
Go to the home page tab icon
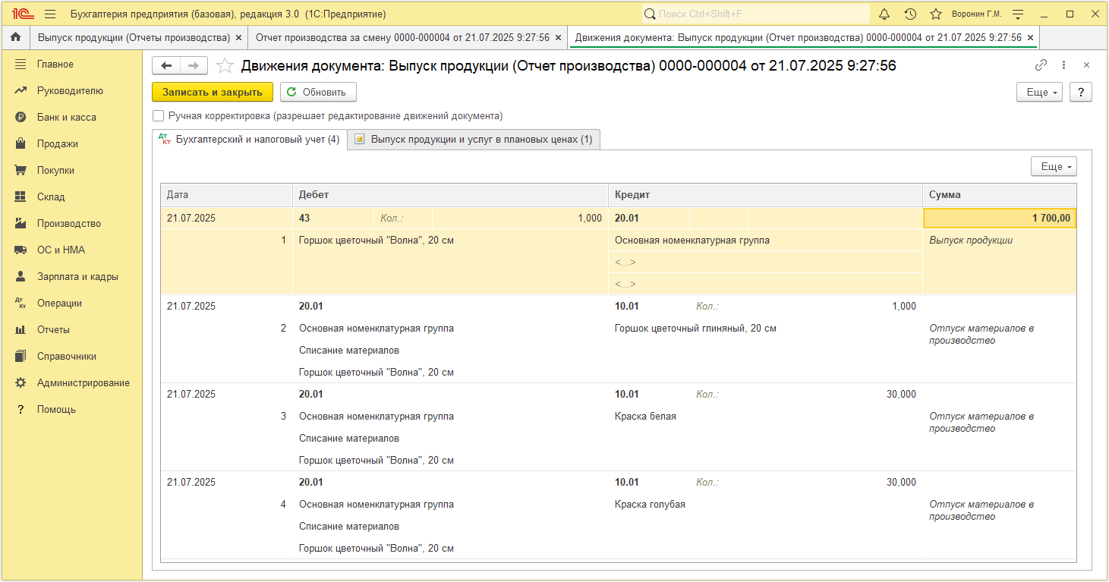coord(15,37)
